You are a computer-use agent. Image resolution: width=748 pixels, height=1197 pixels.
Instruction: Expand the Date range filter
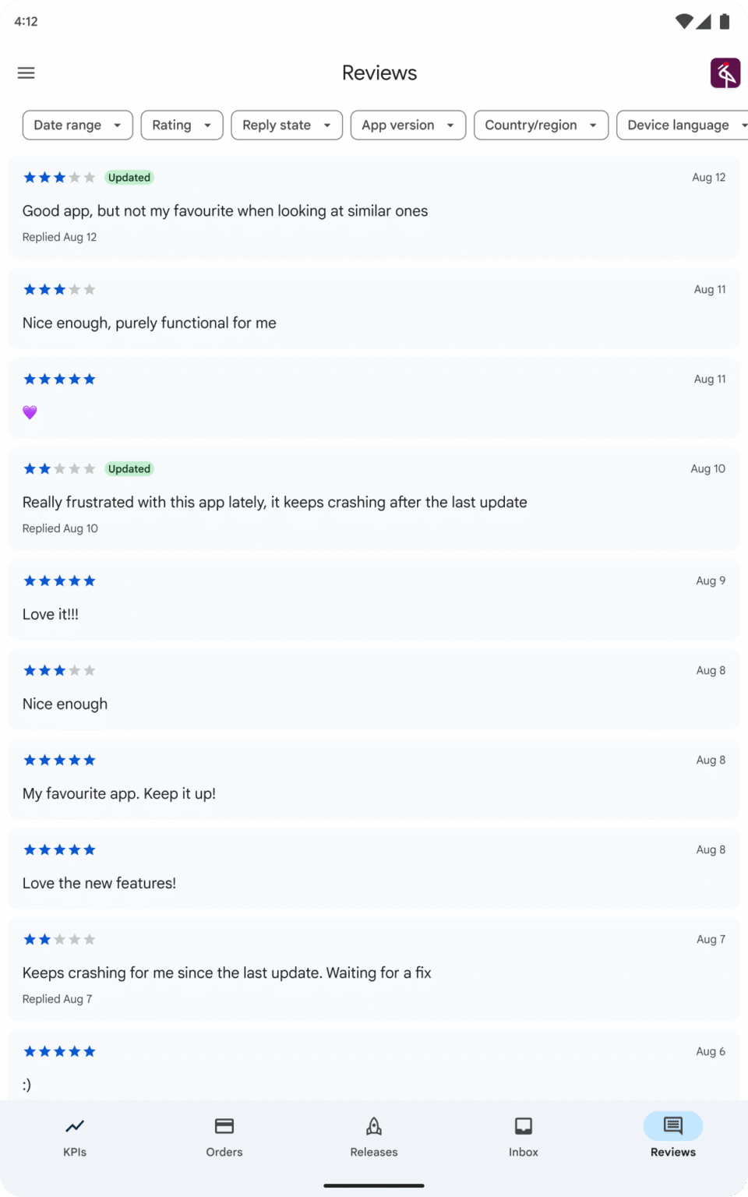(x=78, y=125)
